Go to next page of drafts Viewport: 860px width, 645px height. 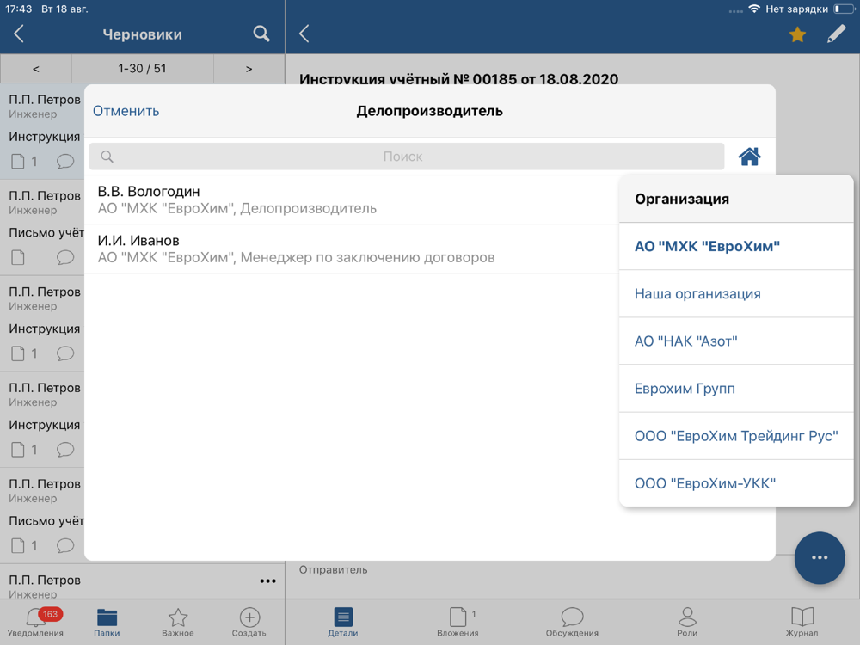point(249,69)
